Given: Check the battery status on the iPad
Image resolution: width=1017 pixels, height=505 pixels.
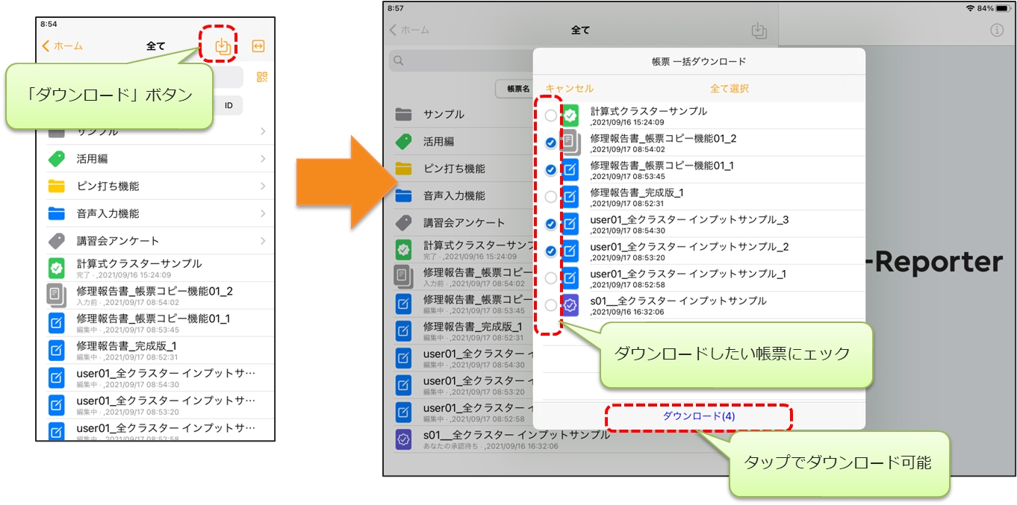Looking at the screenshot, I should click(x=1003, y=8).
